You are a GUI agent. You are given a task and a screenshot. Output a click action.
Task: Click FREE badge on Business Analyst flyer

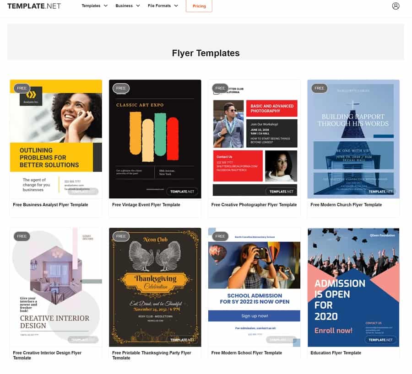tap(22, 88)
